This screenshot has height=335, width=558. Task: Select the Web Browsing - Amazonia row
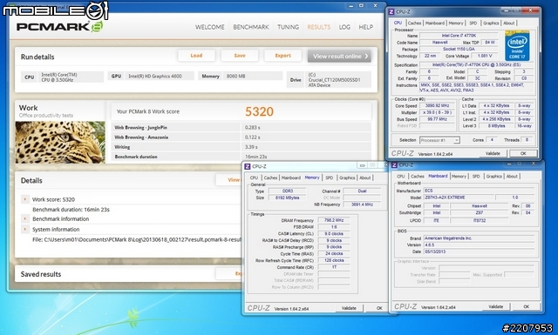point(242,137)
